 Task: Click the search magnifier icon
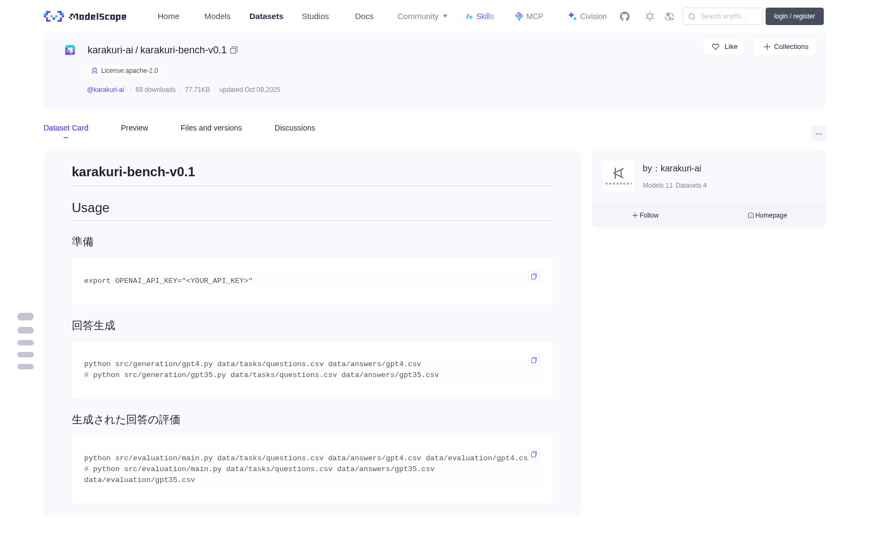692,16
